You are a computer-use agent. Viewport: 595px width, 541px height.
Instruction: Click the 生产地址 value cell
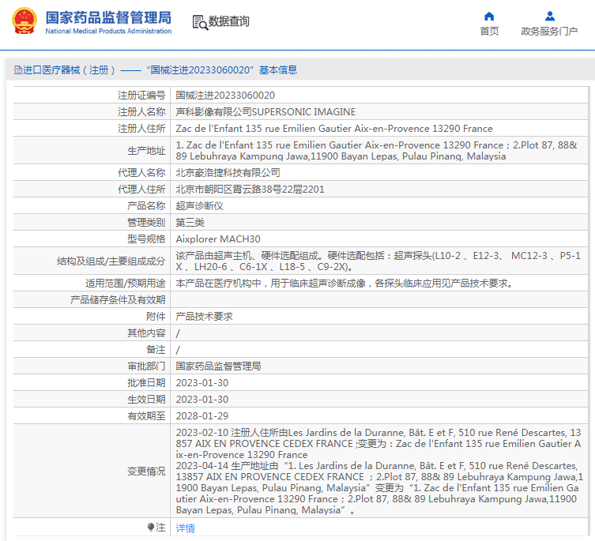pos(378,151)
